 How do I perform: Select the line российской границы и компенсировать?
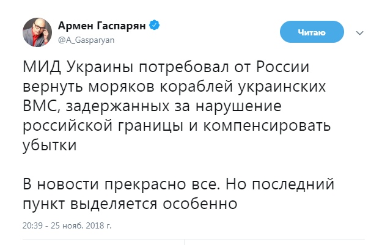click(177, 126)
